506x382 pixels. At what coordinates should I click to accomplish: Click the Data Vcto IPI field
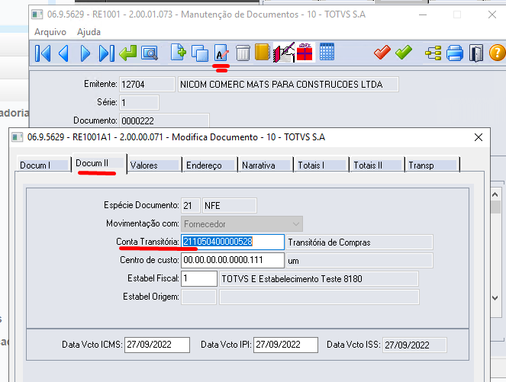(286, 345)
